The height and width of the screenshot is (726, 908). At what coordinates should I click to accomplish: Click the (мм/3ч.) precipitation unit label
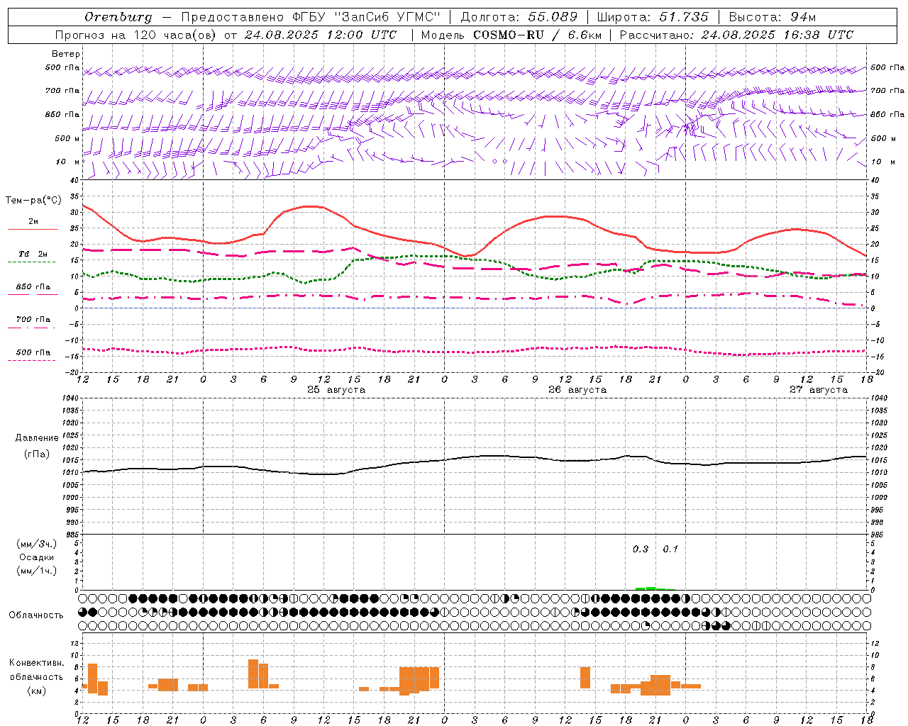click(37, 544)
